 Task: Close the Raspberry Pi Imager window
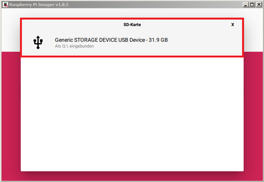click(x=258, y=5)
